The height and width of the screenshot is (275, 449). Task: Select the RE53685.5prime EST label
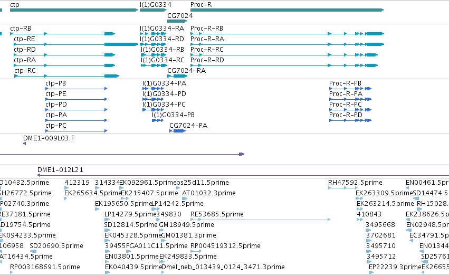coord(217,214)
